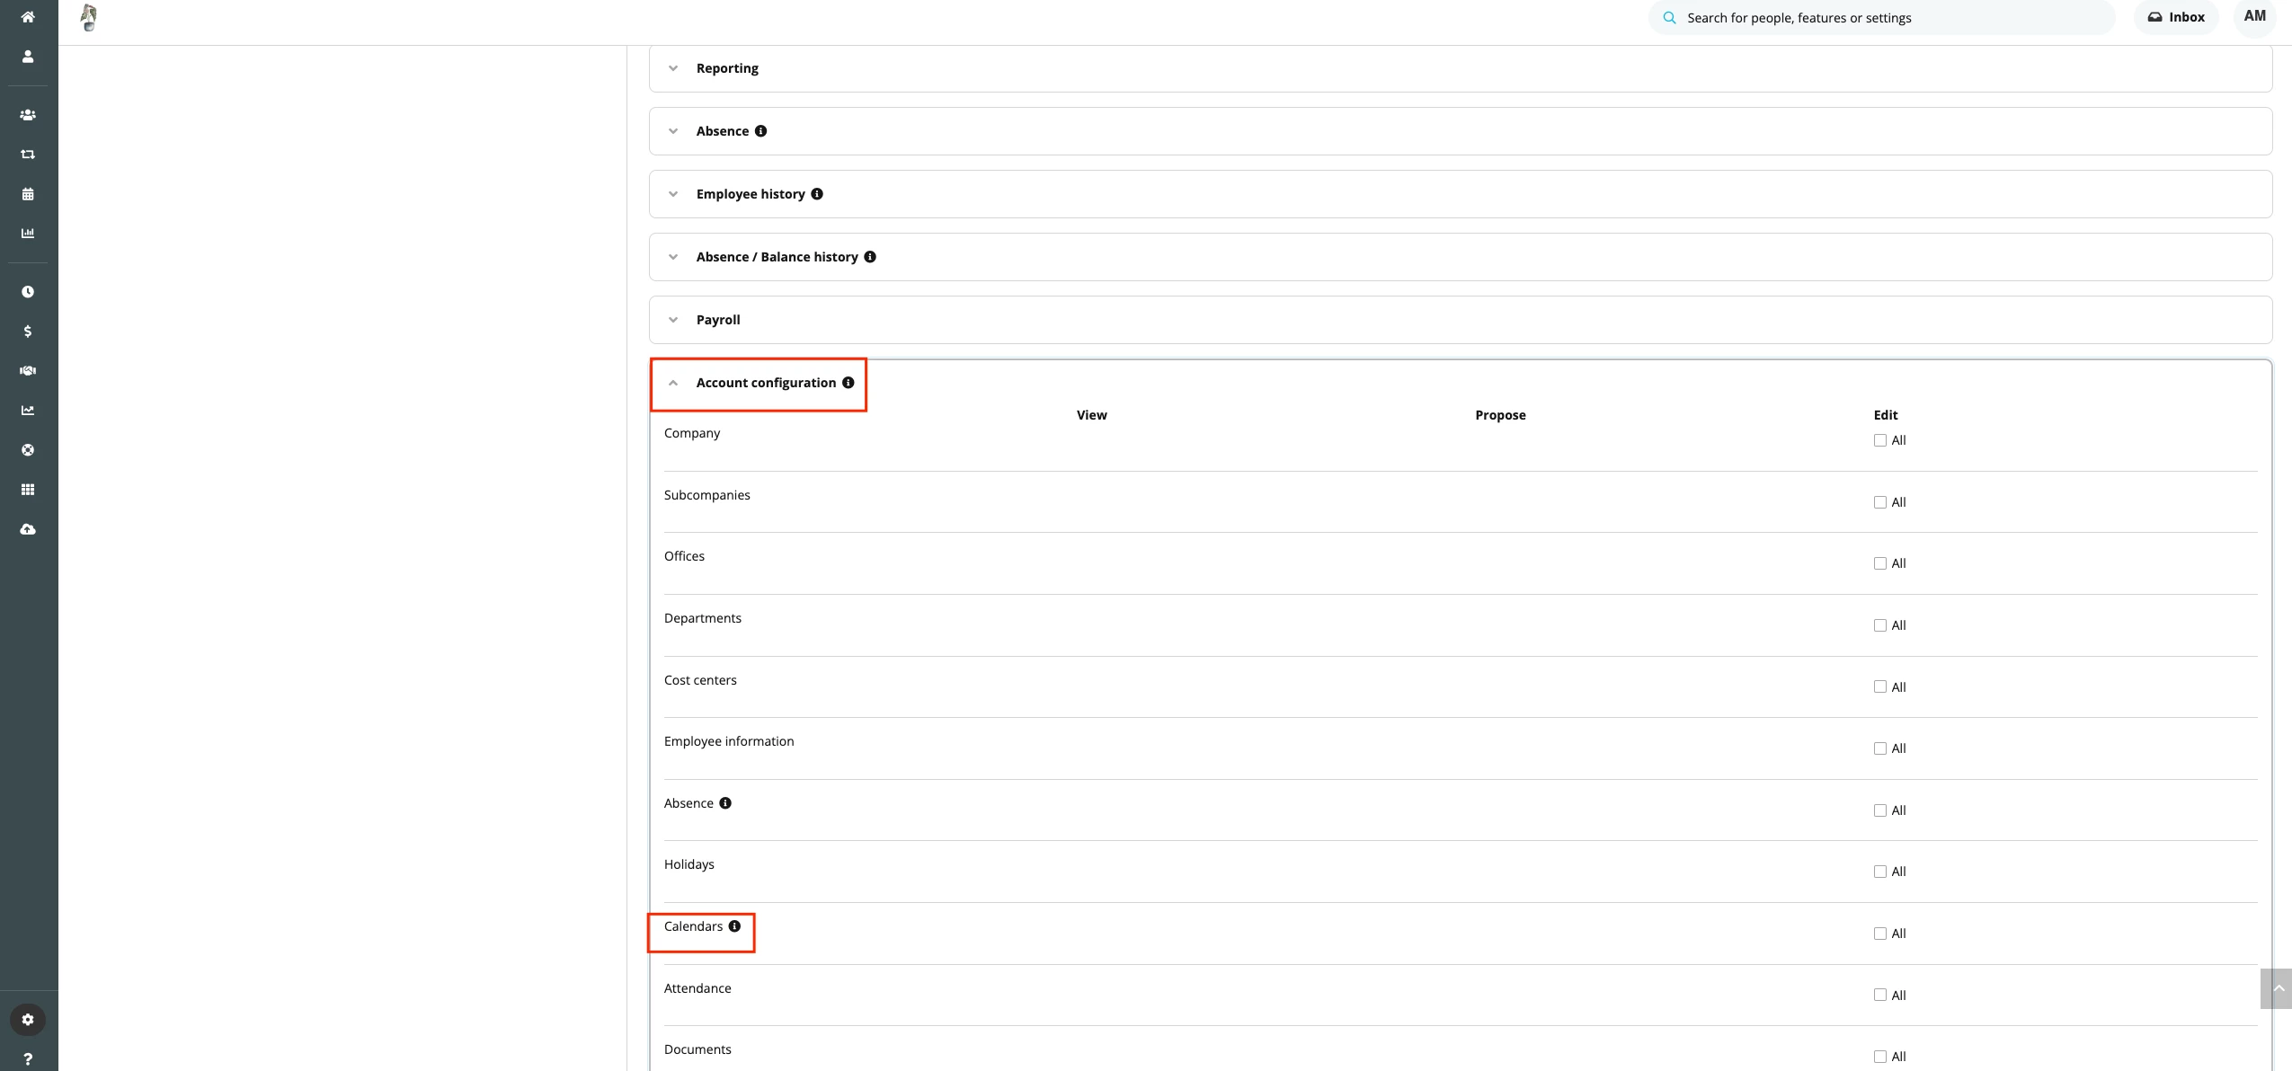Click the Documents row label
Viewport: 2292px width, 1071px height.
pyautogui.click(x=697, y=1049)
